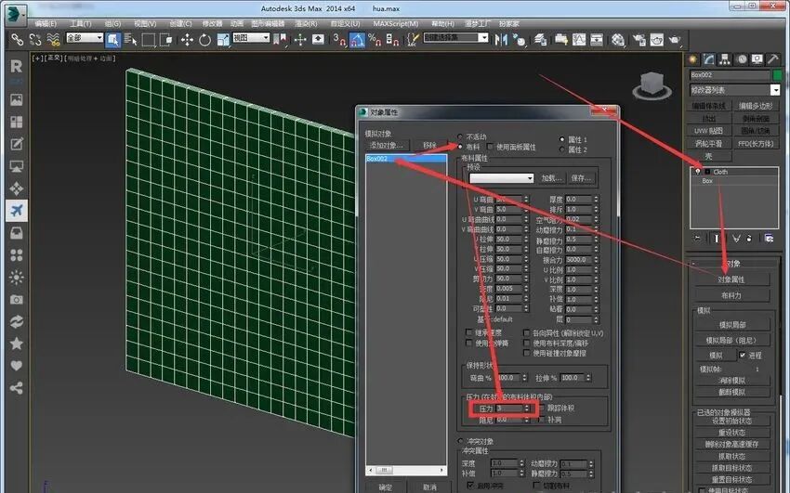
Task: Toggle the Percent Snap icon
Action: [375, 39]
